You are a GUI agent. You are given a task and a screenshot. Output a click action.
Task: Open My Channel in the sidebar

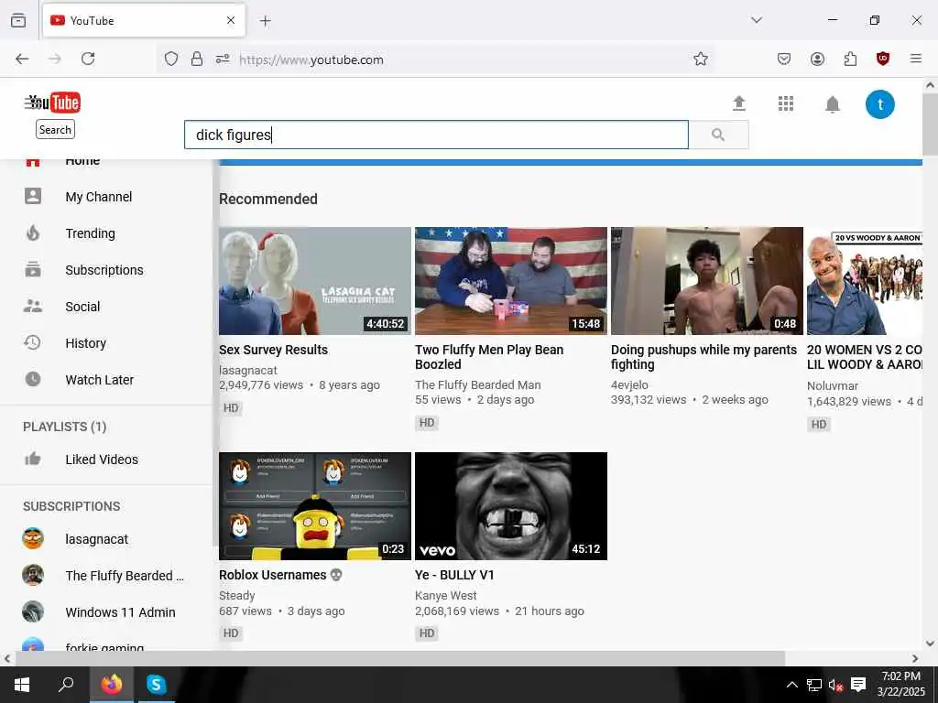coord(99,197)
